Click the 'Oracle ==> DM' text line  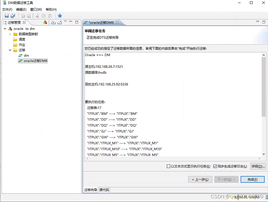point(98,55)
